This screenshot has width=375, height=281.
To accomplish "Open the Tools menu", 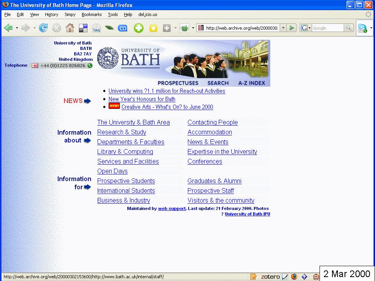I will click(x=113, y=14).
